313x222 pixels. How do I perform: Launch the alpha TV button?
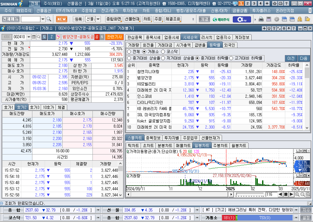(x=241, y=19)
